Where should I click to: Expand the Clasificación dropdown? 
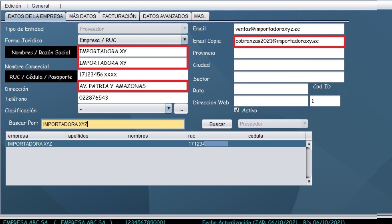tap(169, 108)
